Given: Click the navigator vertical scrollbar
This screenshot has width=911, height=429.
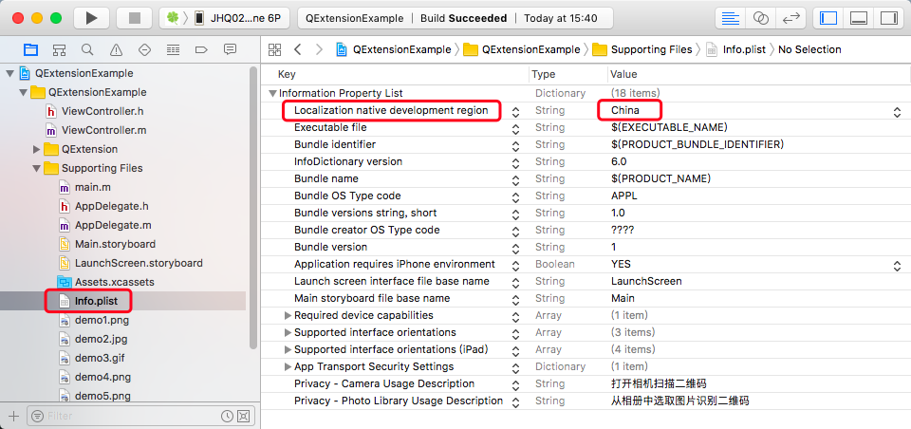Looking at the screenshot, I should click(x=253, y=207).
